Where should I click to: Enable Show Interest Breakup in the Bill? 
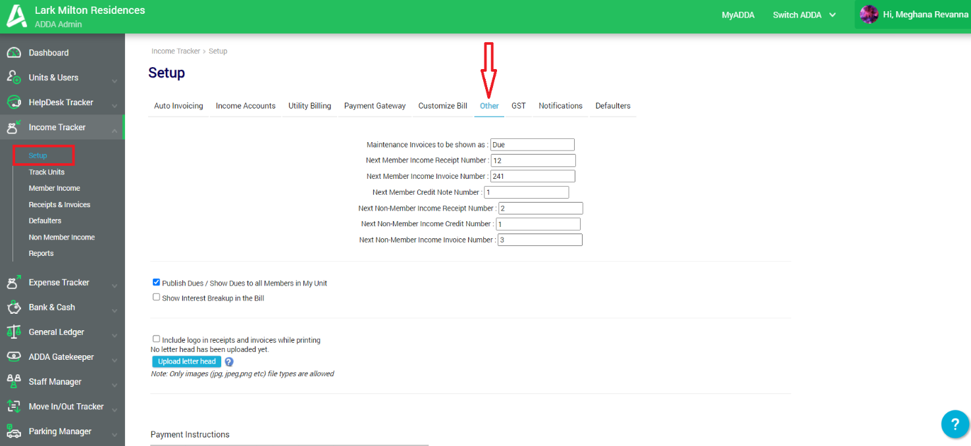click(157, 297)
